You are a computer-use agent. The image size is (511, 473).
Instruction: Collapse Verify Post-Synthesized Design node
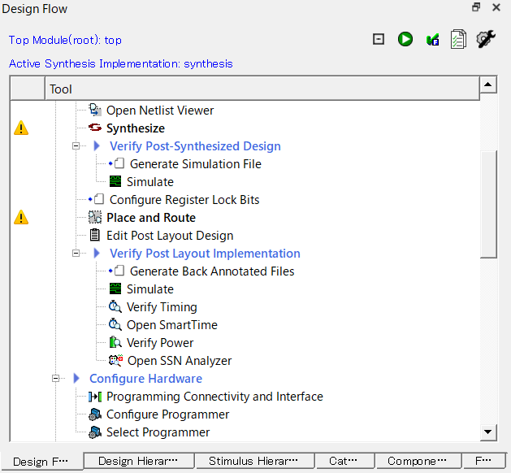click(x=76, y=146)
